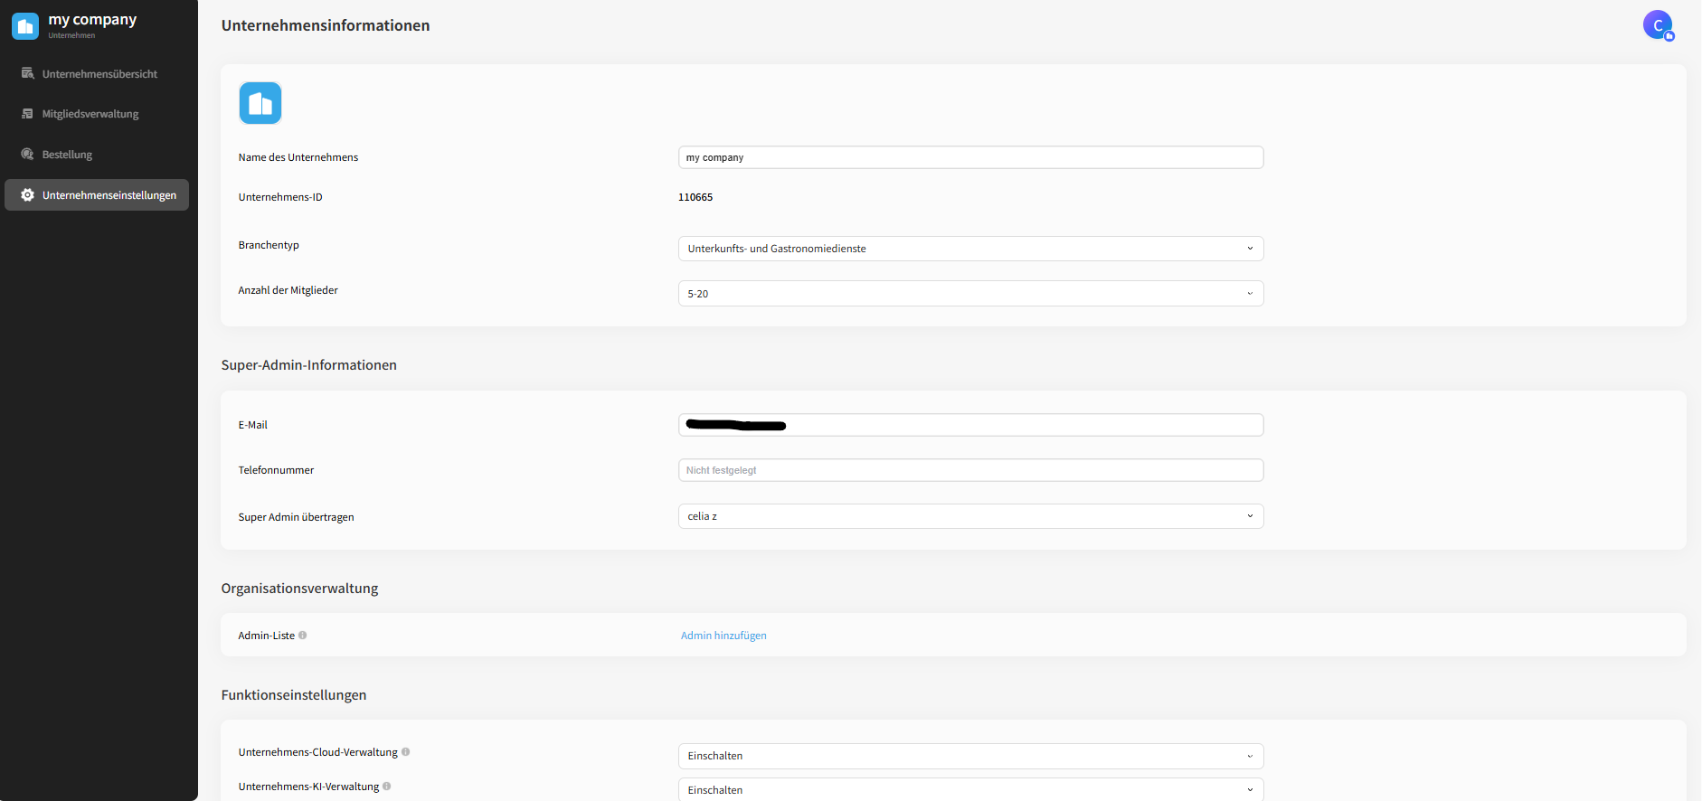Click the Funktionseinstellungen heading
1702x801 pixels.
click(294, 695)
